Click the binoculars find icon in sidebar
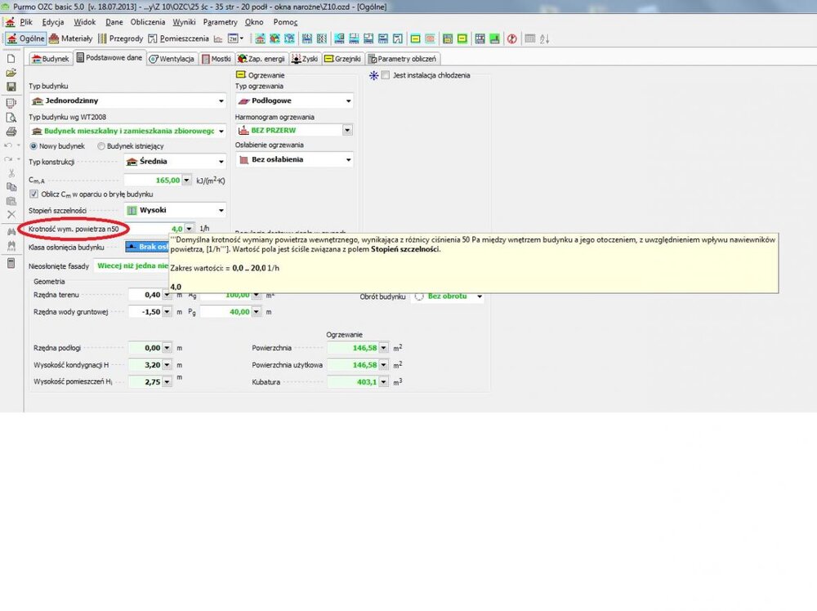 [x=11, y=232]
